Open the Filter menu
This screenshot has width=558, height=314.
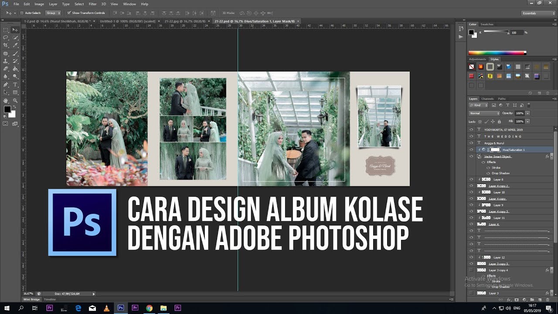coord(92,4)
